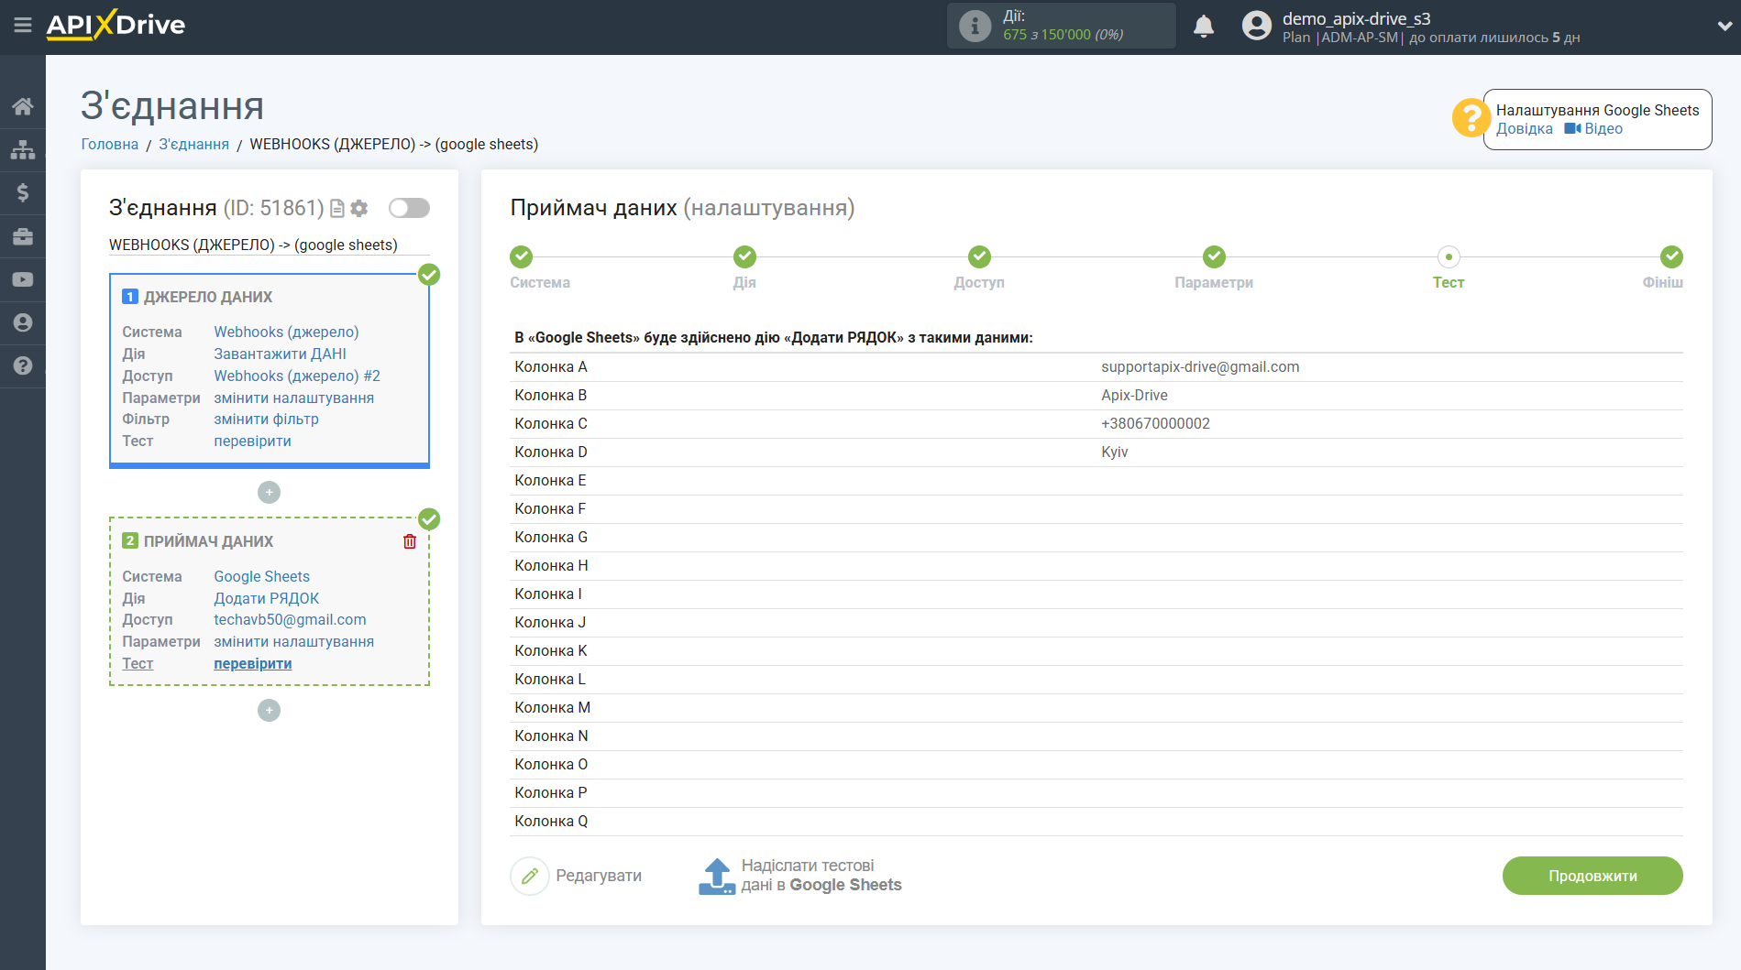Open Webhooks (джерело) system link

click(286, 332)
